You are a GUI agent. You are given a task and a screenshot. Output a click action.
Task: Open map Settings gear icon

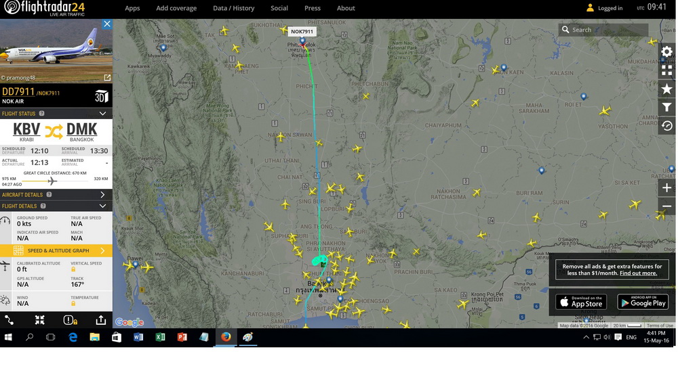666,52
